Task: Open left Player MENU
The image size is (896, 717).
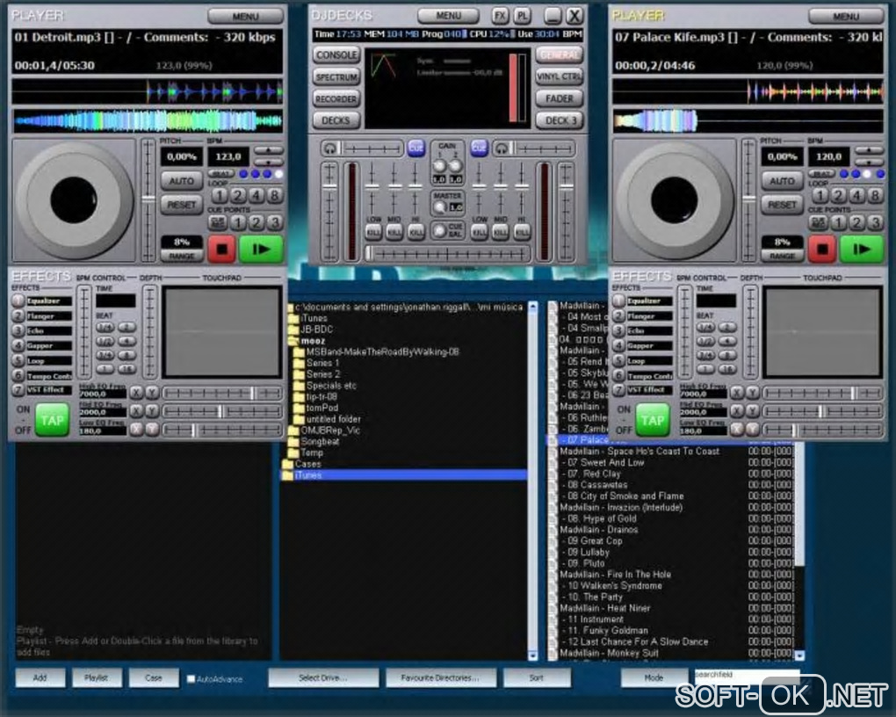Action: pos(245,17)
